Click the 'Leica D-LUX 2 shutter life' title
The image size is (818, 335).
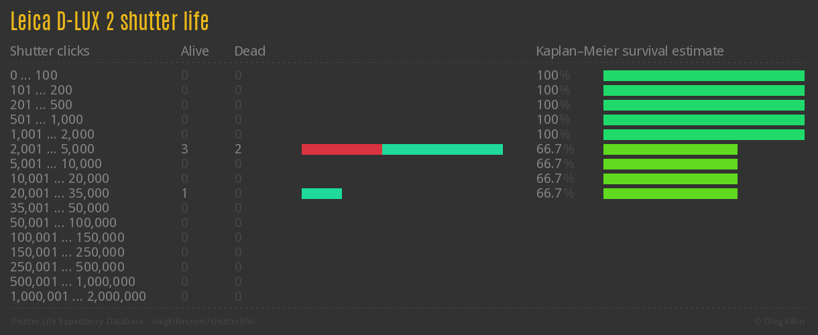coord(109,21)
